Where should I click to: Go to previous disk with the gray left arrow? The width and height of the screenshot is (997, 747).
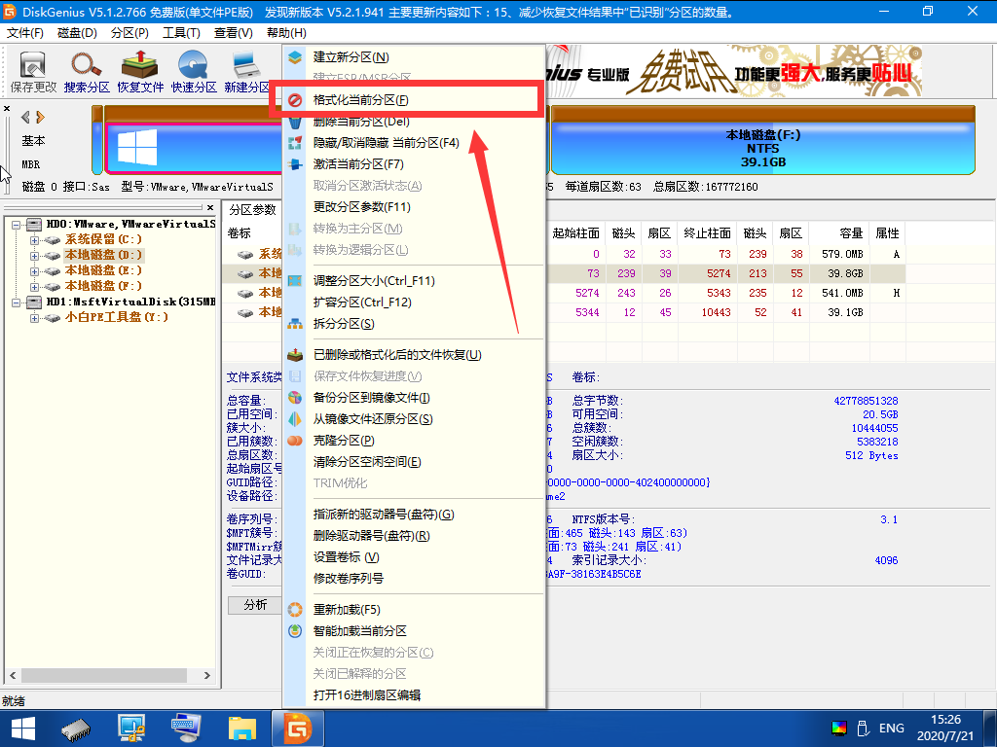(x=25, y=117)
